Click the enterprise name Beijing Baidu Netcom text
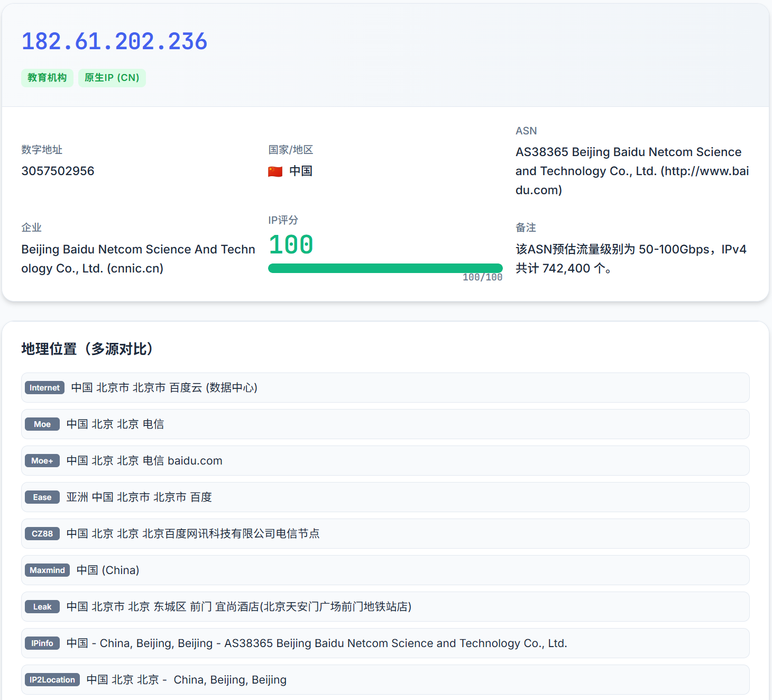This screenshot has width=772, height=700. tap(138, 259)
